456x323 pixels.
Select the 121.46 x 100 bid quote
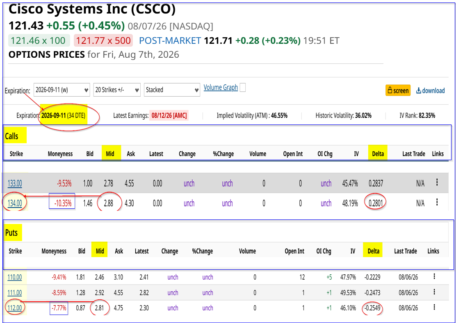39,41
